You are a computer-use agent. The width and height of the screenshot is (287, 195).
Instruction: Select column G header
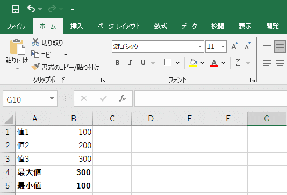267,119
